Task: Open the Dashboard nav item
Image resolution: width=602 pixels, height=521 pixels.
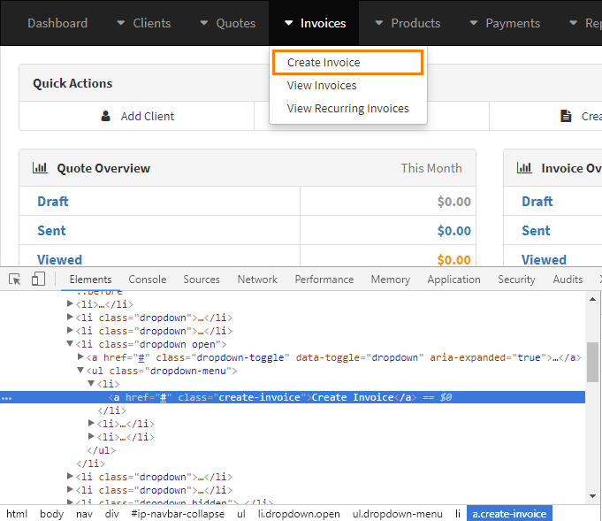Action: (57, 23)
